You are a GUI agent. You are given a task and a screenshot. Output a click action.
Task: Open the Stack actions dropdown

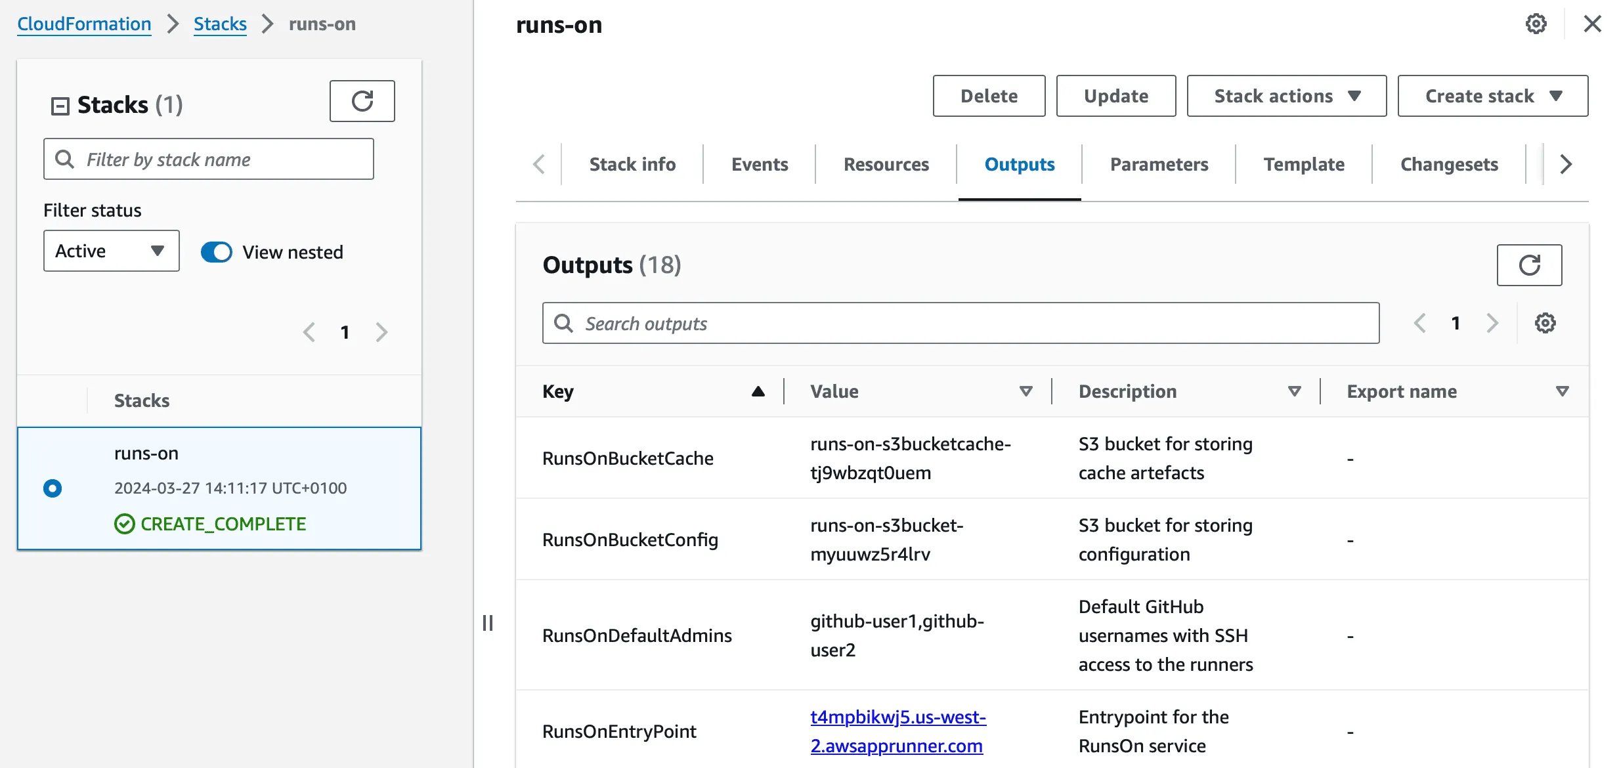[1286, 96]
